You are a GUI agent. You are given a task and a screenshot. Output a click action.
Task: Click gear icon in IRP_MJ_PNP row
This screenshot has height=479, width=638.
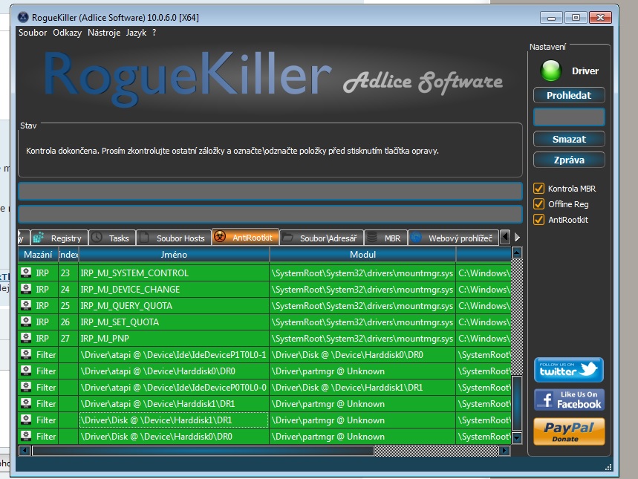point(26,338)
